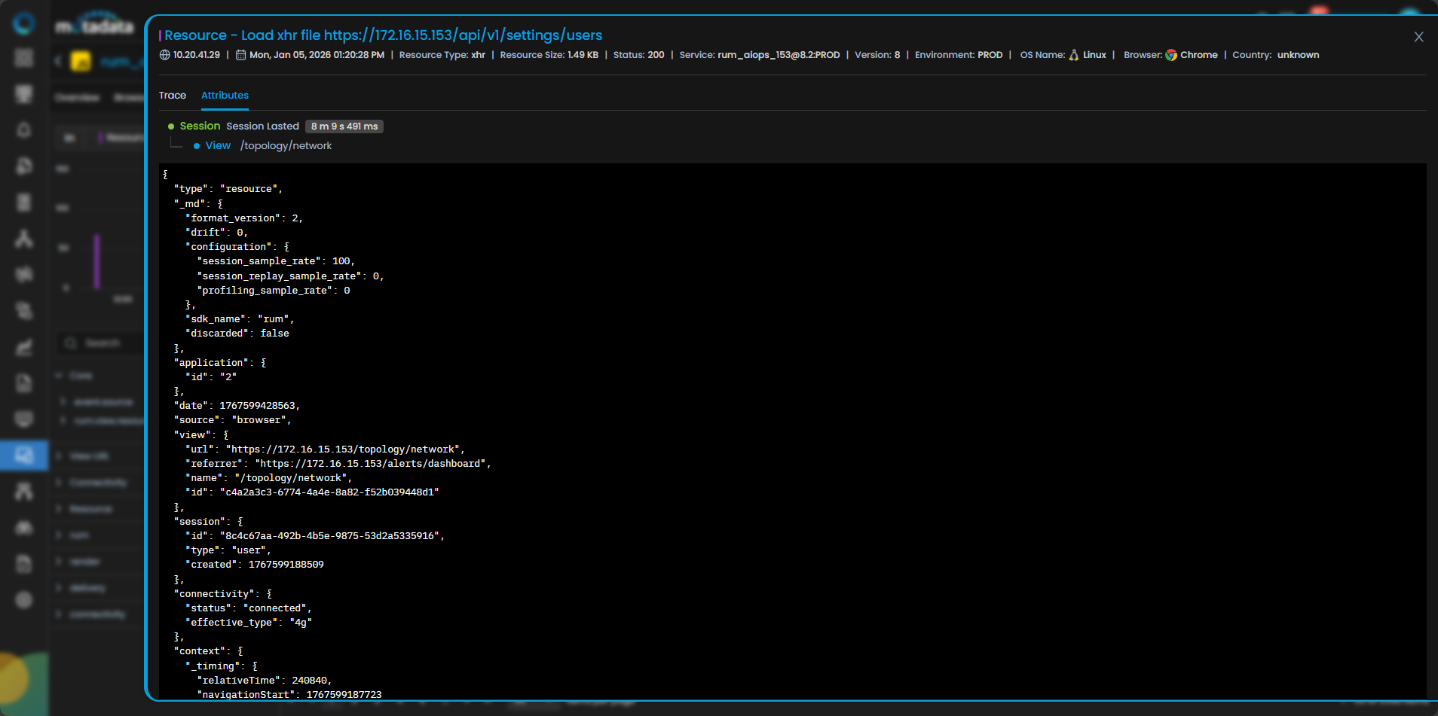Click the yellow JS application icon
Screen dimensions: 1438x716
pos(81,61)
